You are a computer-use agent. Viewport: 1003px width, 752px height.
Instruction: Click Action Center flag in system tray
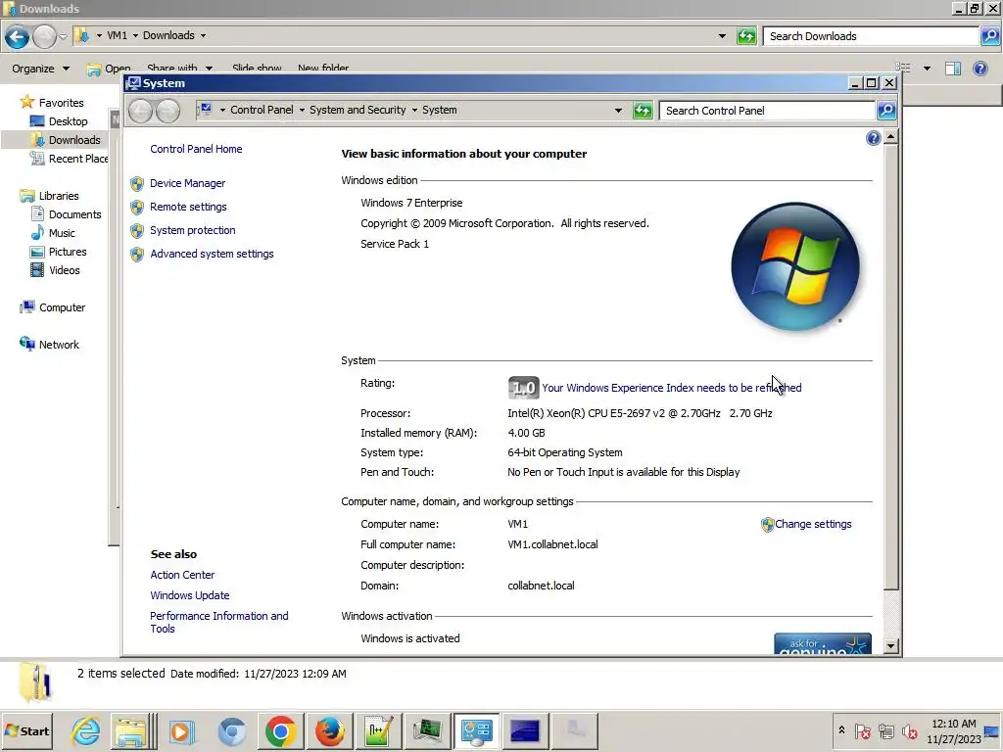pyautogui.click(x=863, y=730)
